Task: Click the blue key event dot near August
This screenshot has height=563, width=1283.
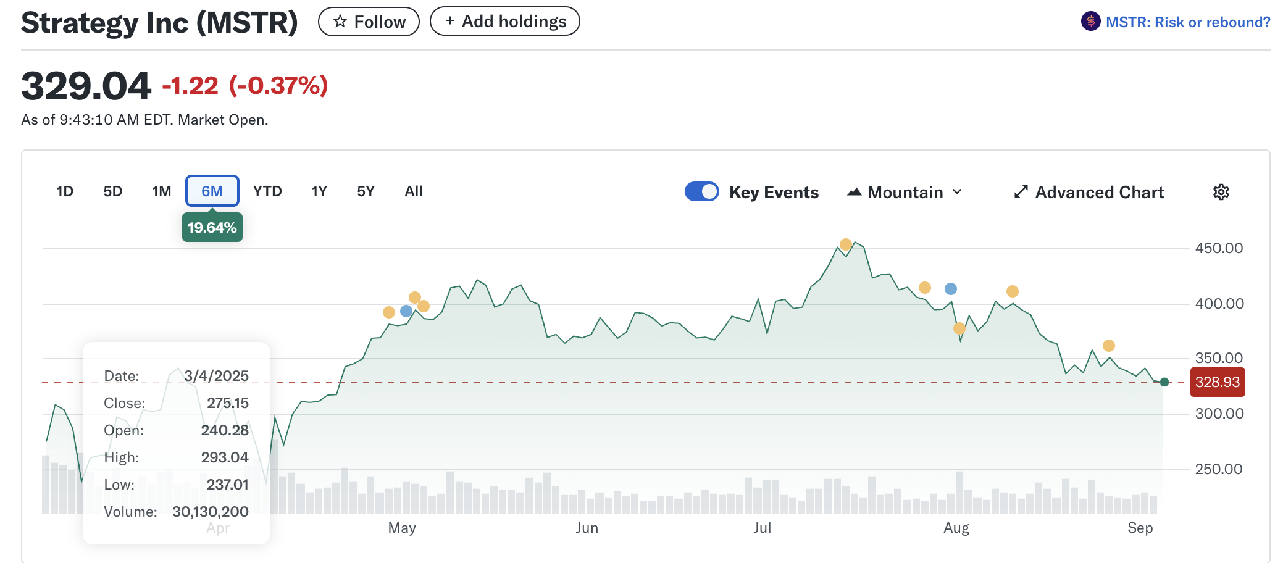Action: (x=951, y=289)
